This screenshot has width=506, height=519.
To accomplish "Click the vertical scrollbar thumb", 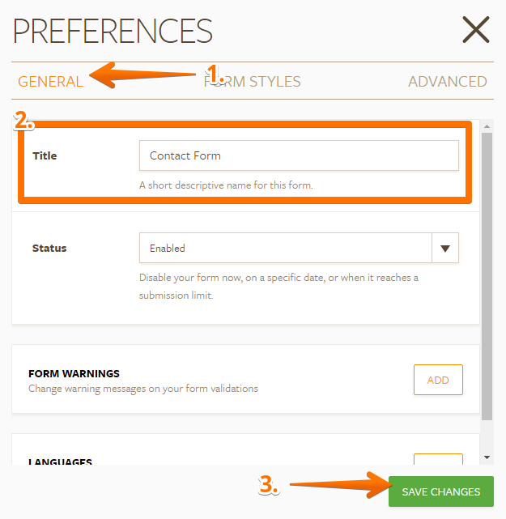I will pos(487,275).
